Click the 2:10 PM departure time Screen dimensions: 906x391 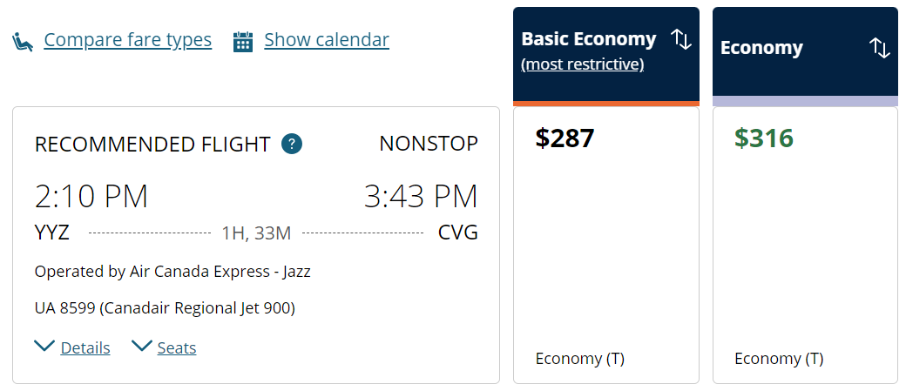point(91,197)
